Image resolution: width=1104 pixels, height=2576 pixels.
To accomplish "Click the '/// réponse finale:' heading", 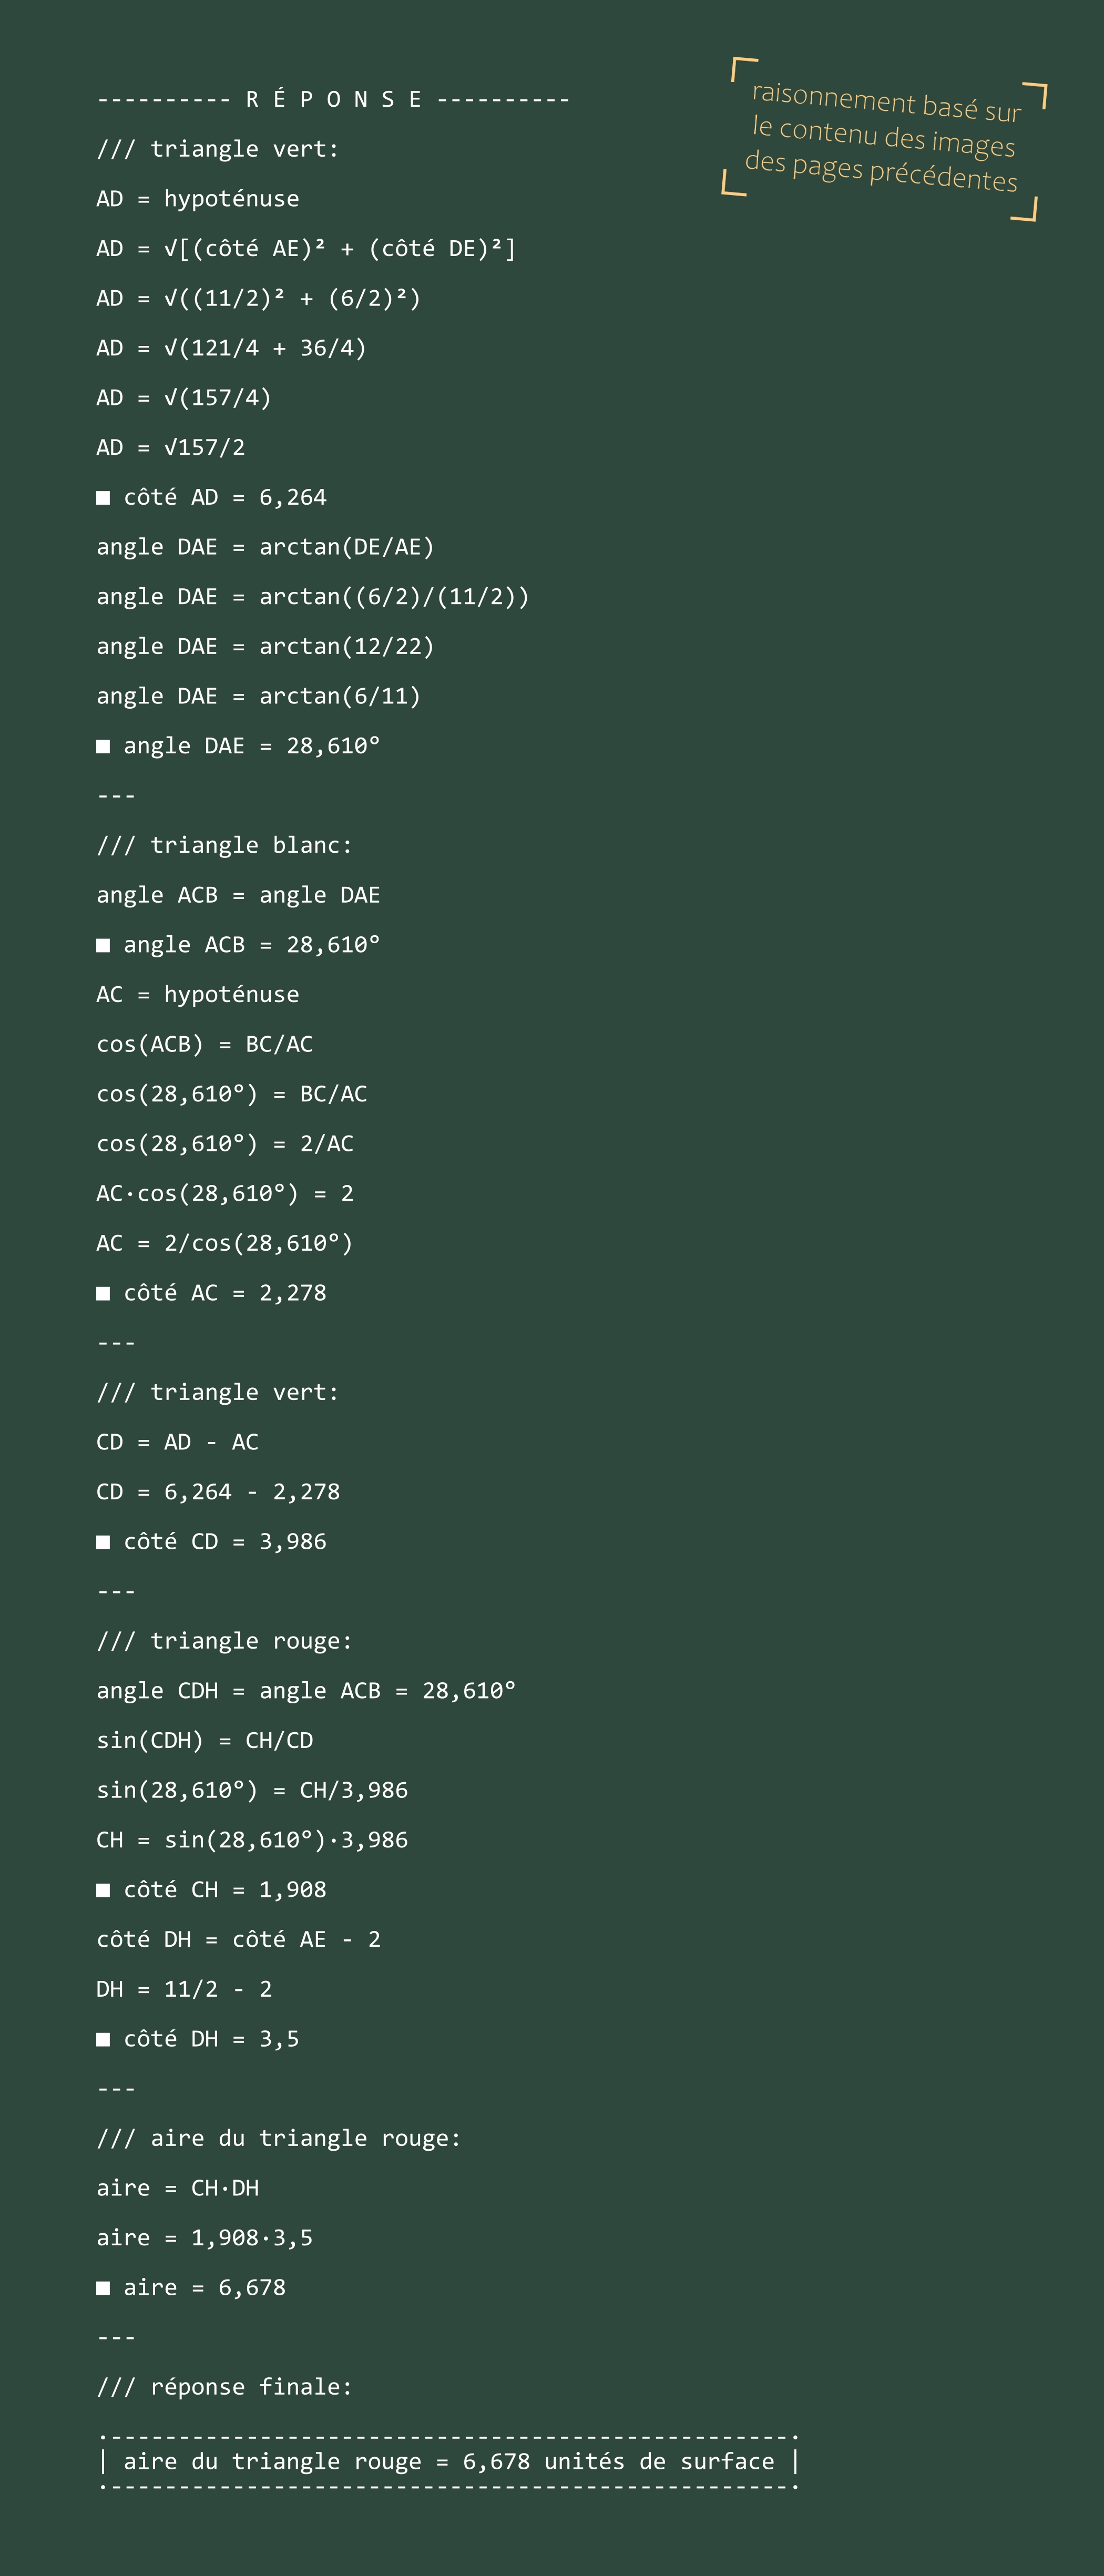I will (225, 2387).
